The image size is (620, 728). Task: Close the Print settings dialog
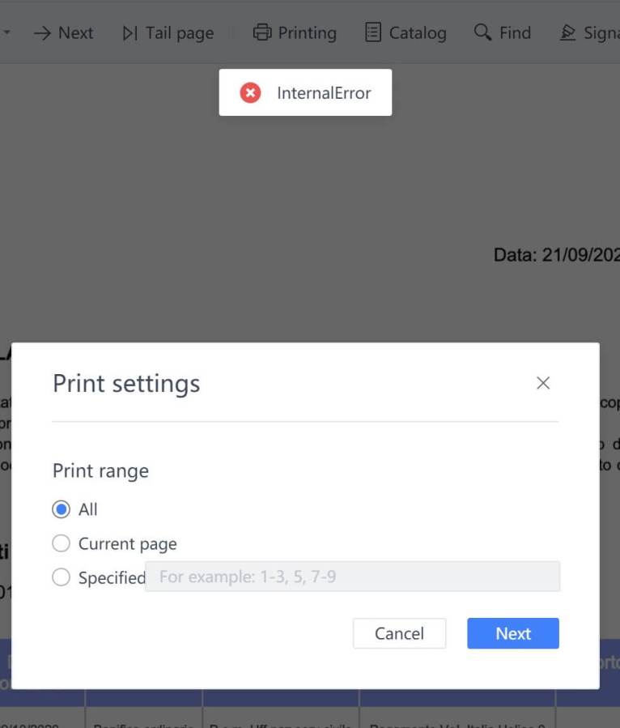(543, 383)
